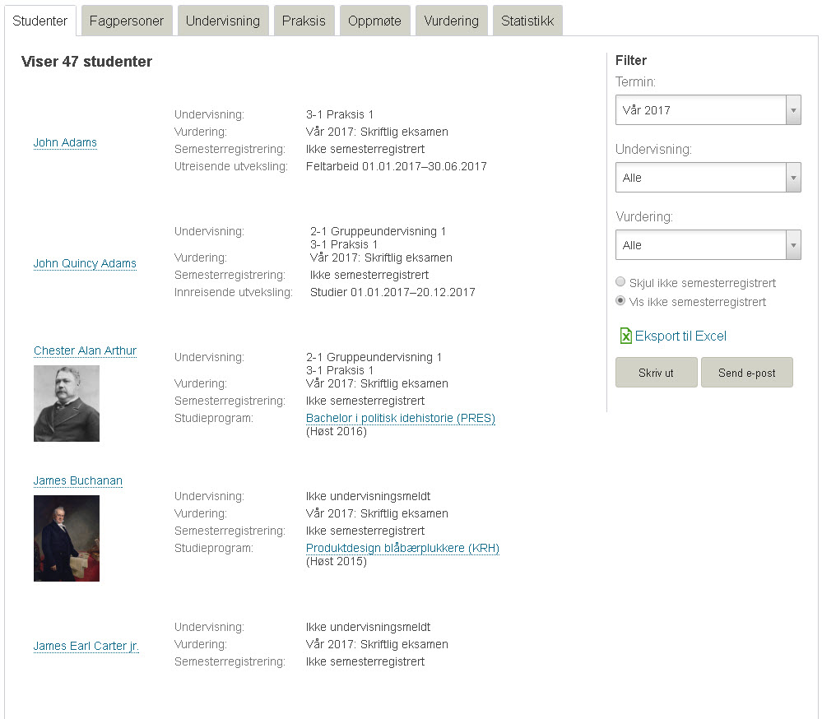
Task: Go to the Praksis tab
Action: (x=304, y=21)
